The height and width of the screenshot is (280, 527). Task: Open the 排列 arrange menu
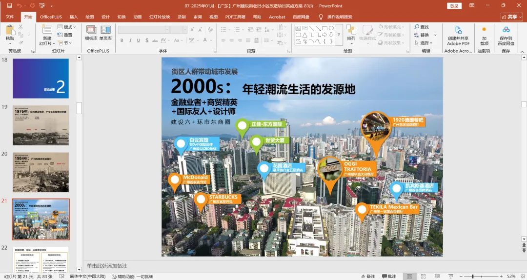(351, 34)
